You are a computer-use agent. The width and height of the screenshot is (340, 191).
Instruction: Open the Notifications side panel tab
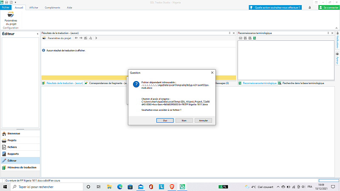(337, 40)
